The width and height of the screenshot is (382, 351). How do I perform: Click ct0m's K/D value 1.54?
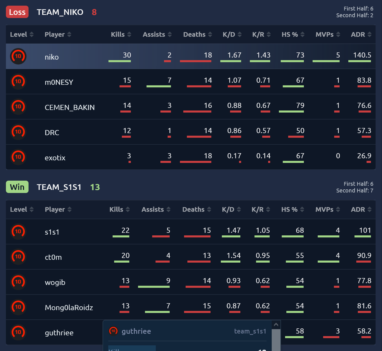coord(233,256)
